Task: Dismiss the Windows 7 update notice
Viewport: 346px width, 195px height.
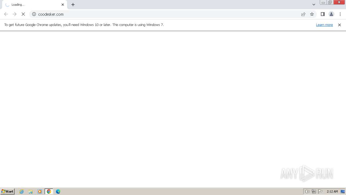Action: point(340,25)
